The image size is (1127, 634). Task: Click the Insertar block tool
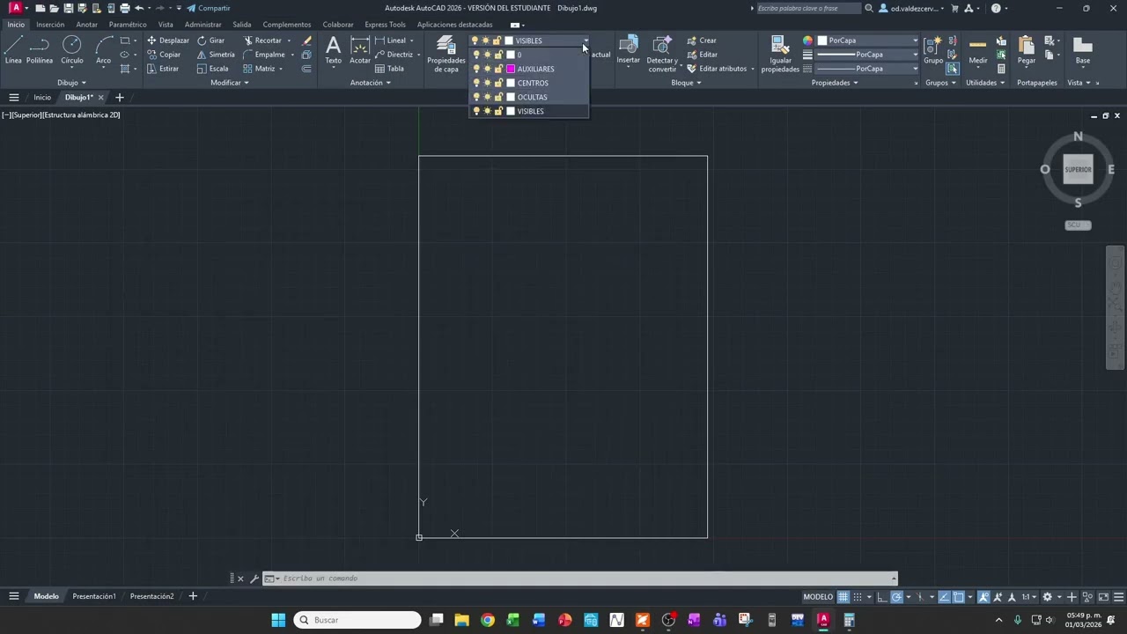(629, 50)
